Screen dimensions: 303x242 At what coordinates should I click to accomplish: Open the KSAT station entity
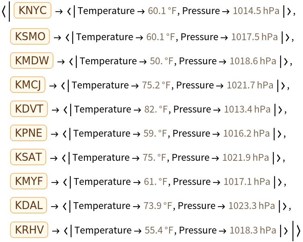pos(29,158)
